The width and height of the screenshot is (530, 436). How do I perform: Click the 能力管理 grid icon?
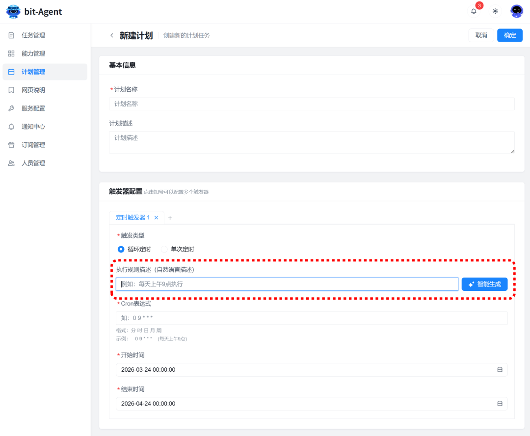tap(11, 53)
